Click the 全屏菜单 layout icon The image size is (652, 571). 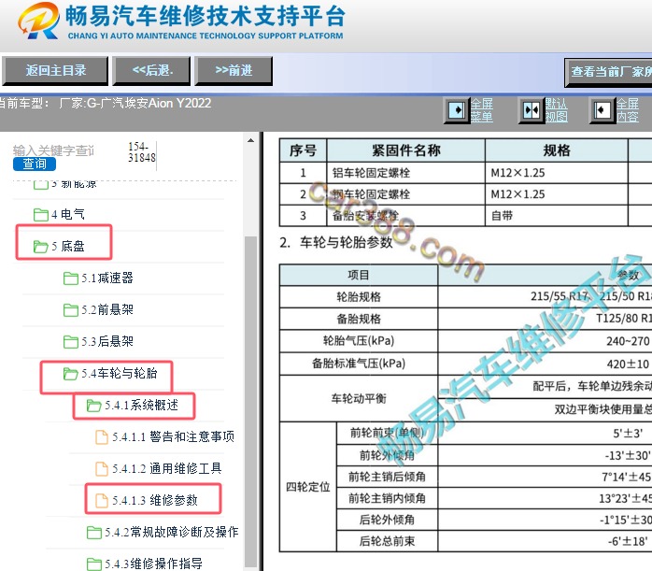pyautogui.click(x=457, y=110)
